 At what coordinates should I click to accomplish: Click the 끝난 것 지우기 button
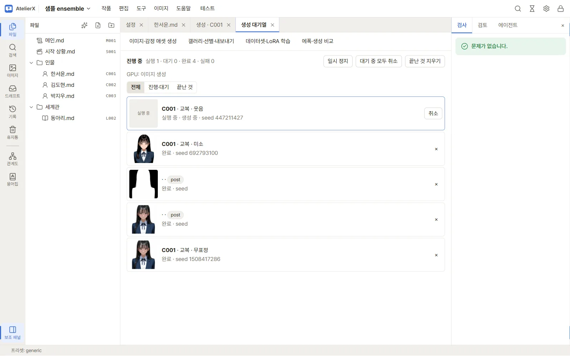(x=425, y=61)
